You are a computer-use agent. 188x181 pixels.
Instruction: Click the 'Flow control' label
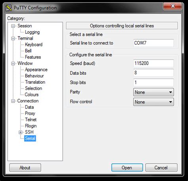(81, 102)
